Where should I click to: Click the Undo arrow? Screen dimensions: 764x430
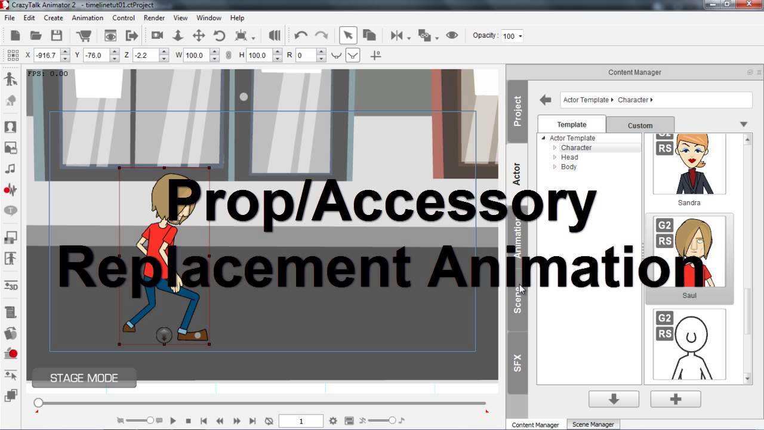(x=301, y=36)
